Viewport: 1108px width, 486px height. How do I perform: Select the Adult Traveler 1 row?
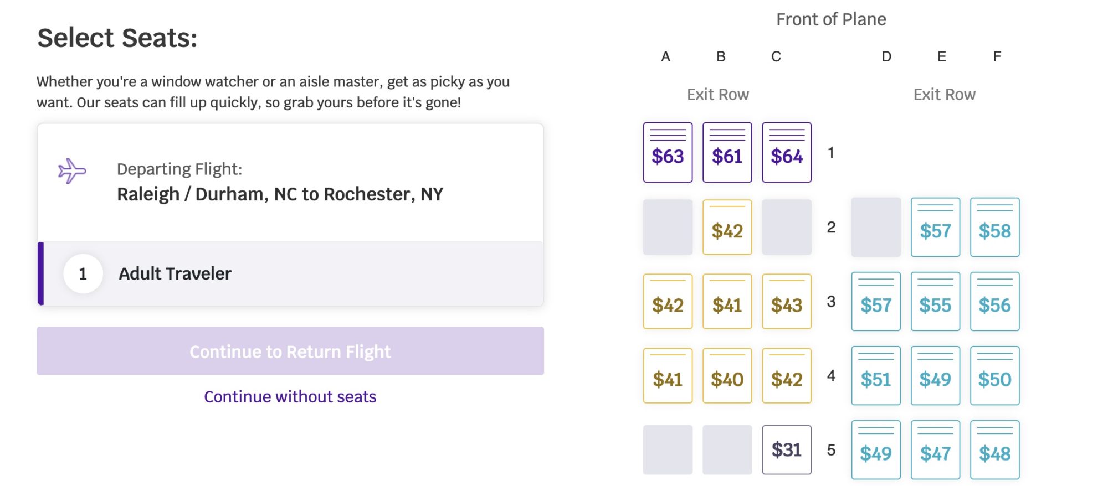tap(290, 273)
